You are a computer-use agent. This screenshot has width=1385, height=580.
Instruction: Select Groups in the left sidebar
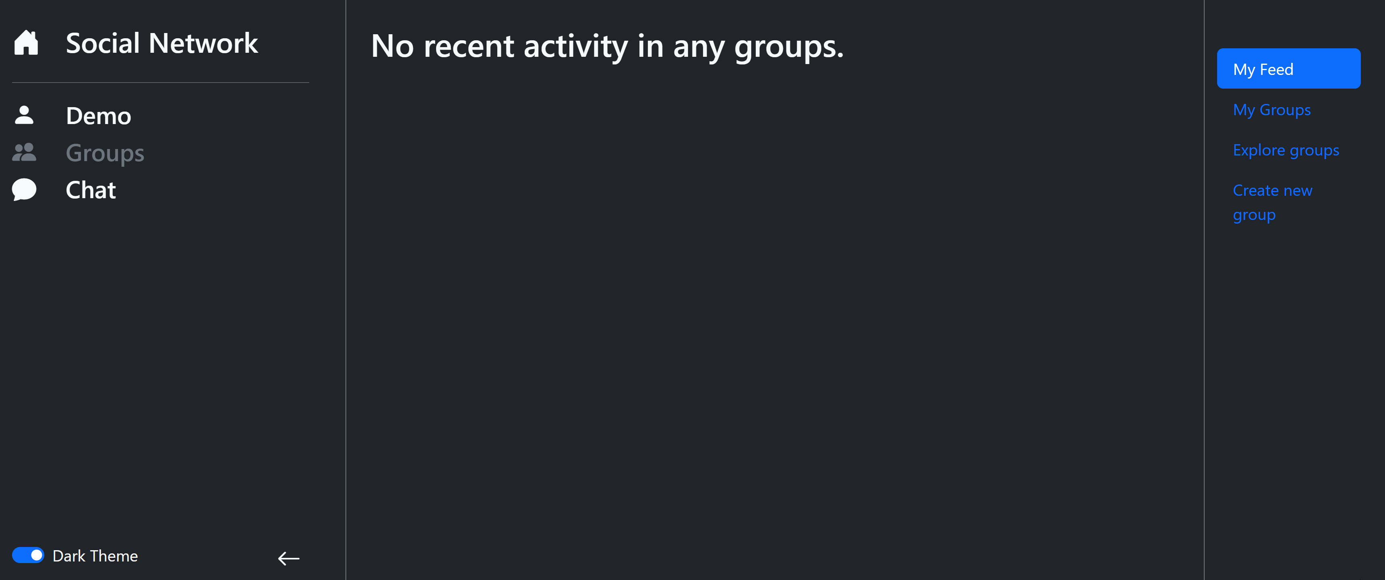pos(105,153)
